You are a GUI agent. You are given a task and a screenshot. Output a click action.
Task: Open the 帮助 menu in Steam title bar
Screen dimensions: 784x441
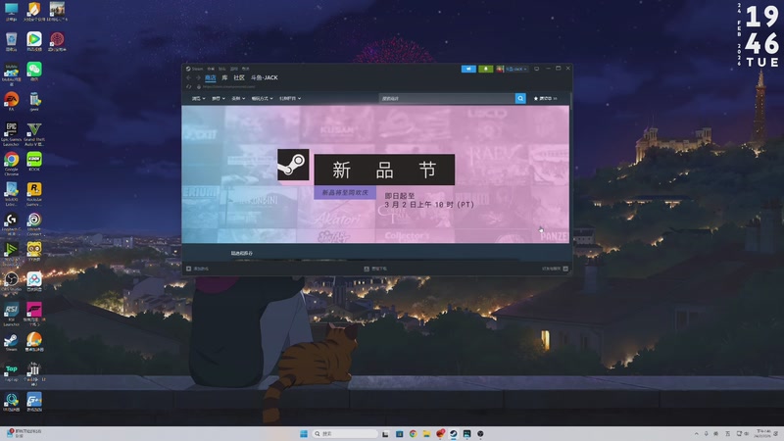246,69
